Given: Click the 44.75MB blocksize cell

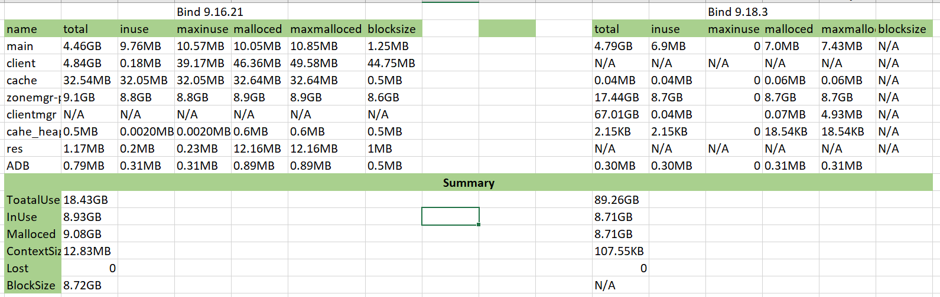Looking at the screenshot, I should [x=393, y=63].
